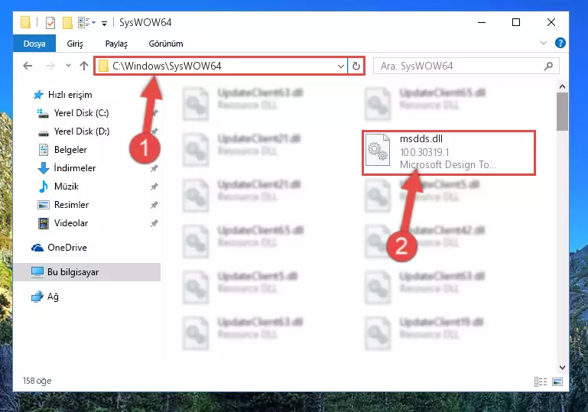Open the Görünüm ribbon tab
588x412 pixels.
pos(166,44)
